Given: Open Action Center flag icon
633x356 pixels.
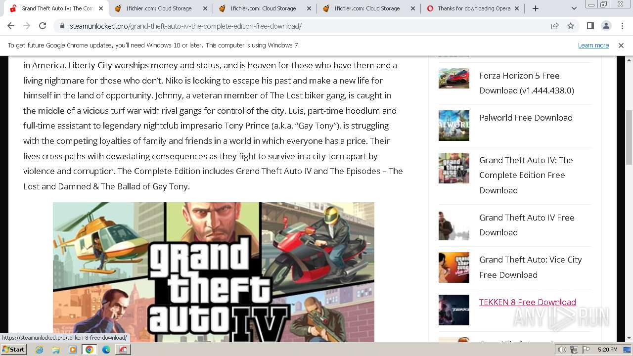Looking at the screenshot, I should click(x=586, y=350).
